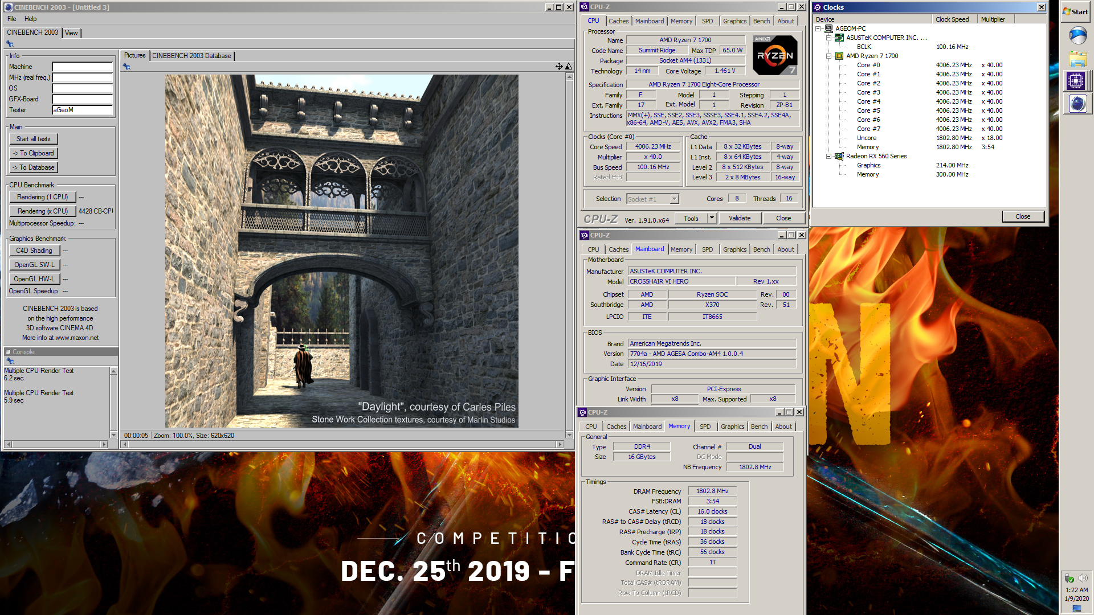1094x615 pixels.
Task: Click the -> To Clipboard button
Action: pyautogui.click(x=34, y=153)
